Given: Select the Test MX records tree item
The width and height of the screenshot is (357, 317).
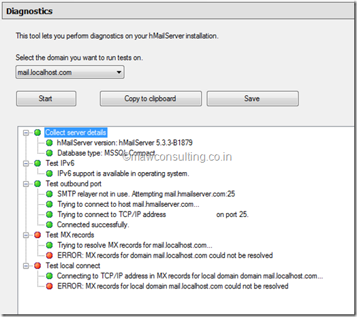Looking at the screenshot, I should point(70,235).
